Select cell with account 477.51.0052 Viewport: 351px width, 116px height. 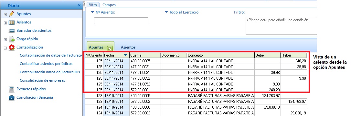[145, 84]
